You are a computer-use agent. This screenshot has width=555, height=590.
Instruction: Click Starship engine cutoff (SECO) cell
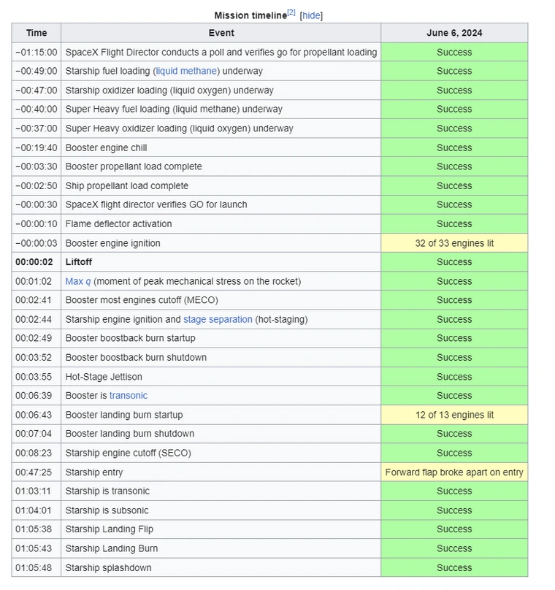point(221,453)
